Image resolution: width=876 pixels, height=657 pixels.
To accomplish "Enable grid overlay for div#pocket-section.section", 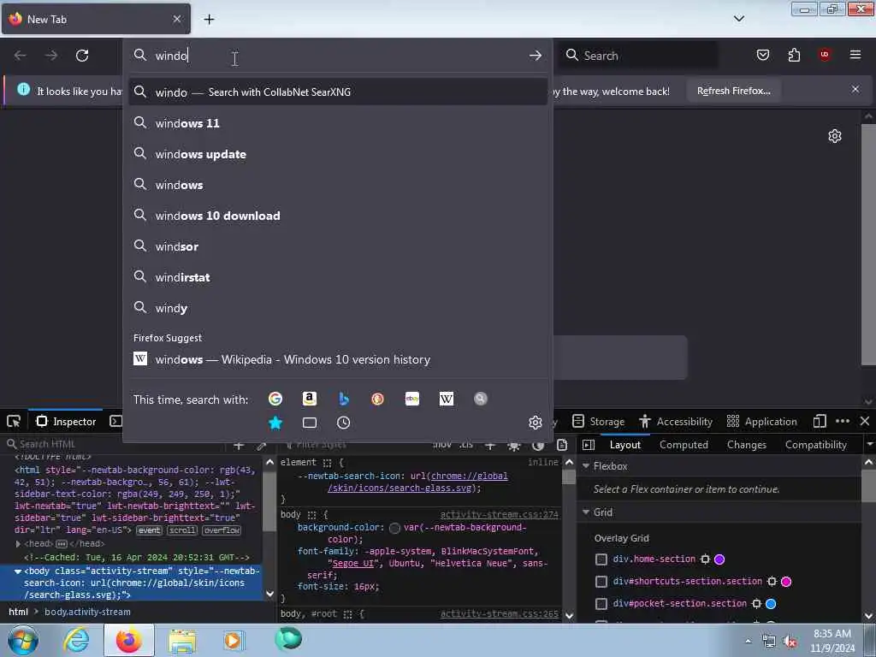I will (x=601, y=604).
